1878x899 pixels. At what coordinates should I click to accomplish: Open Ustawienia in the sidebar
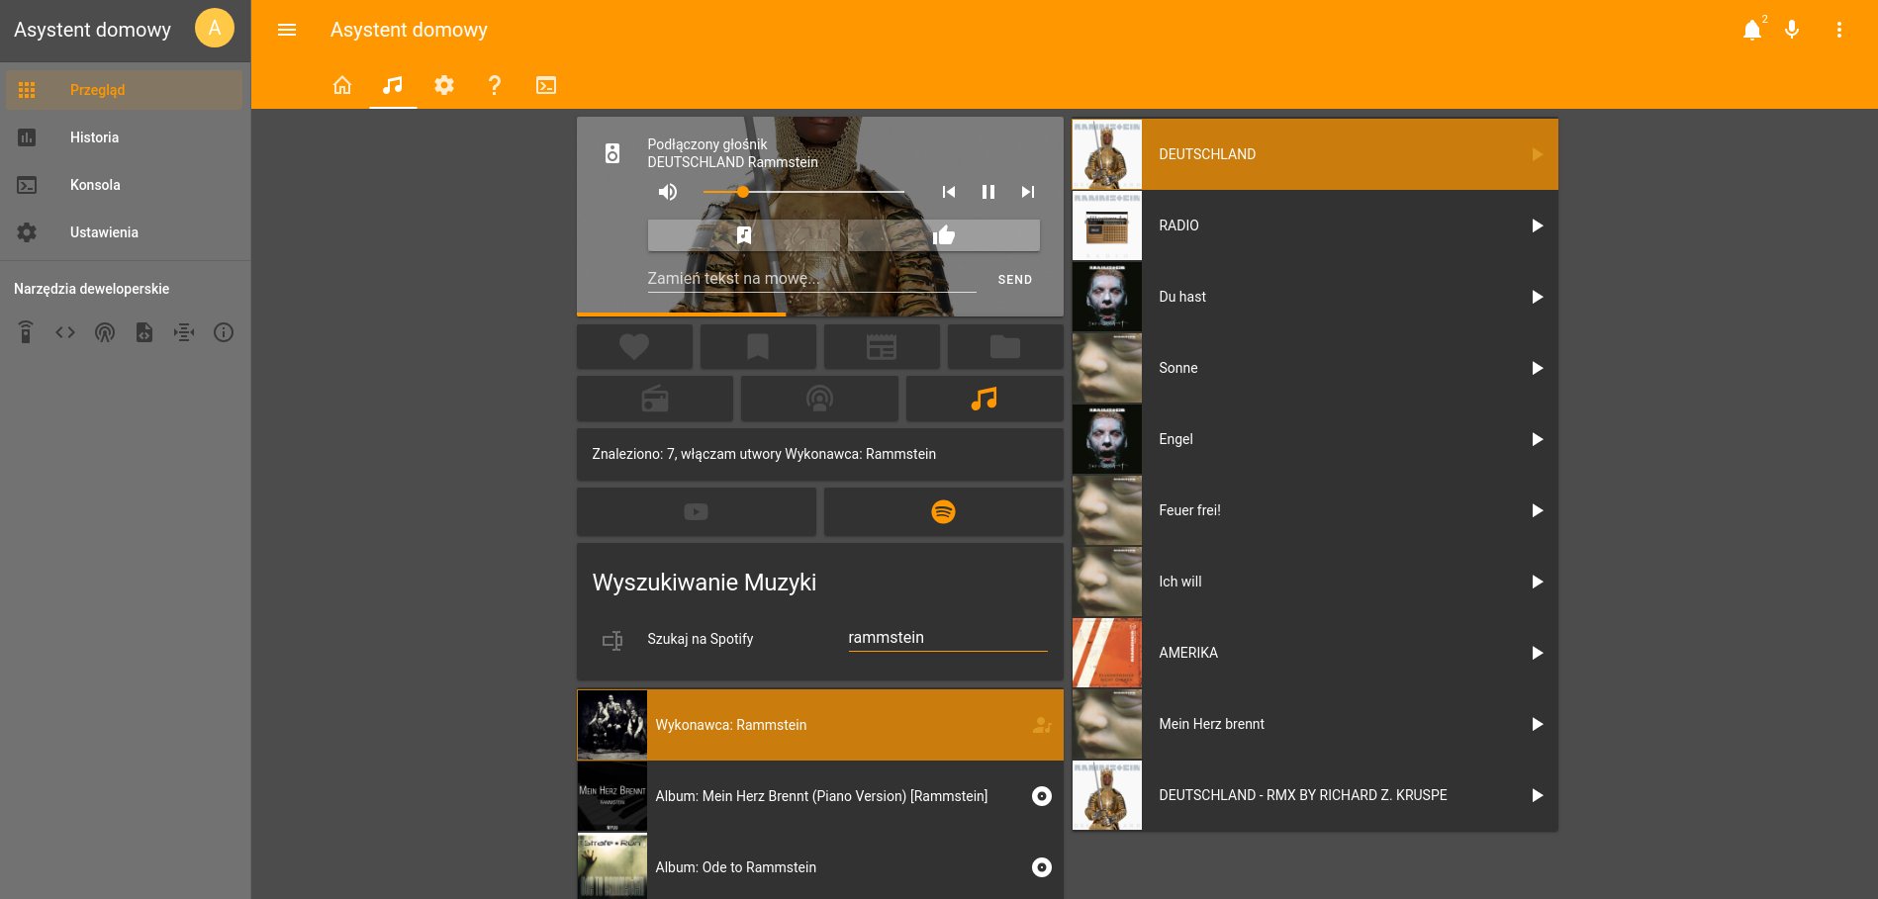click(125, 232)
